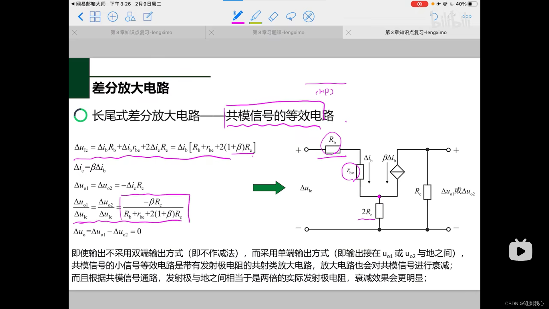Toggle the pencil-only input mode icon
The height and width of the screenshot is (309, 549).
pyautogui.click(x=309, y=17)
